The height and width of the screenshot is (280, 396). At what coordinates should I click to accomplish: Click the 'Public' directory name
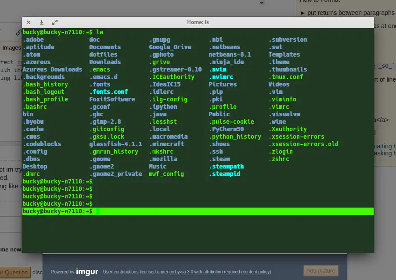[x=219, y=114]
